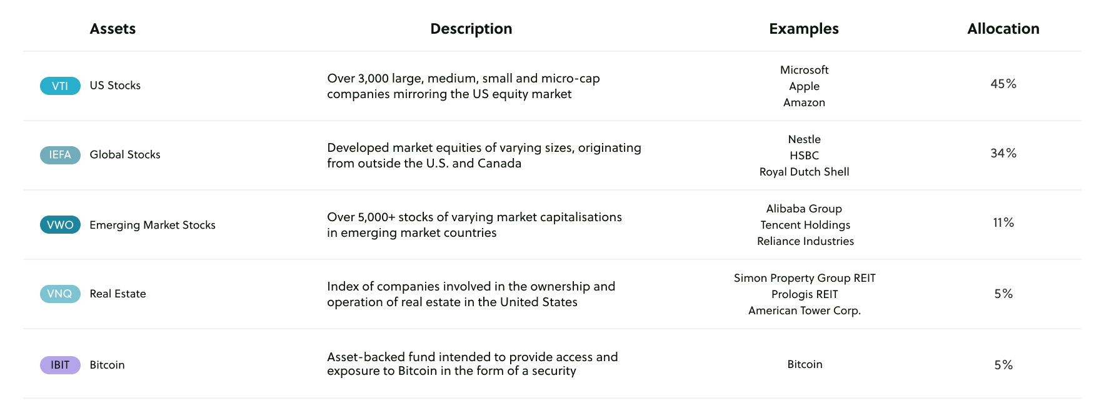Screen dimensions: 1104x418
Task: Click the VTI ticker badge
Action: (x=60, y=86)
